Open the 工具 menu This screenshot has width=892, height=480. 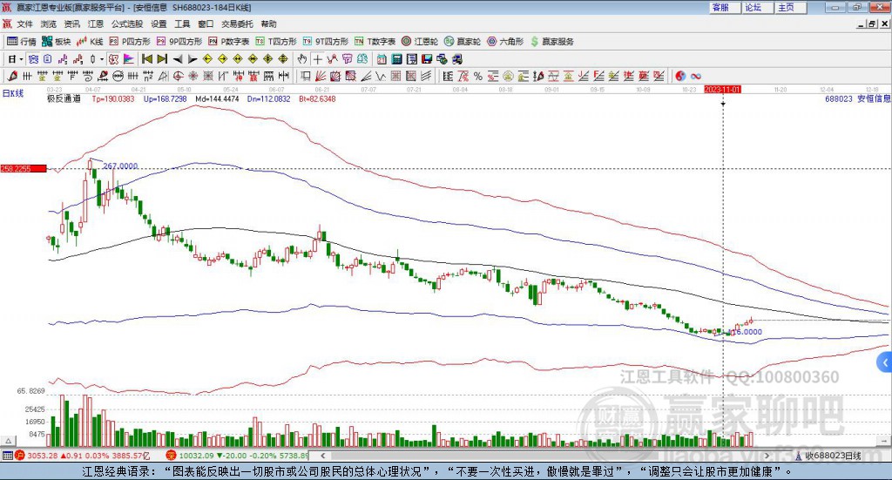click(x=182, y=24)
